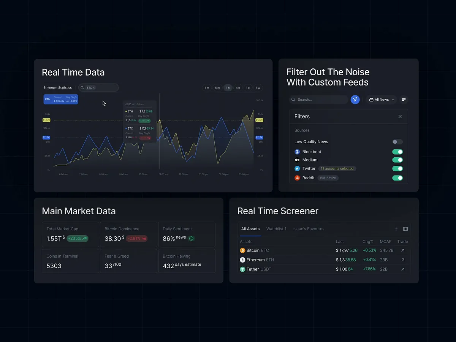Select the Isaac's Favorites tab
The image size is (456, 342).
(309, 229)
